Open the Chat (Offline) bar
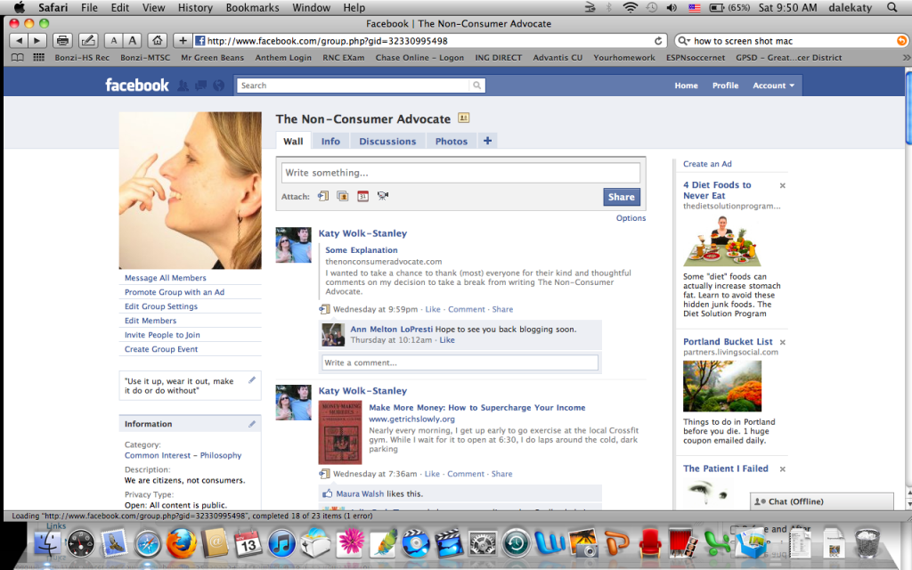Screen dimensions: 912x570 pyautogui.click(x=822, y=501)
